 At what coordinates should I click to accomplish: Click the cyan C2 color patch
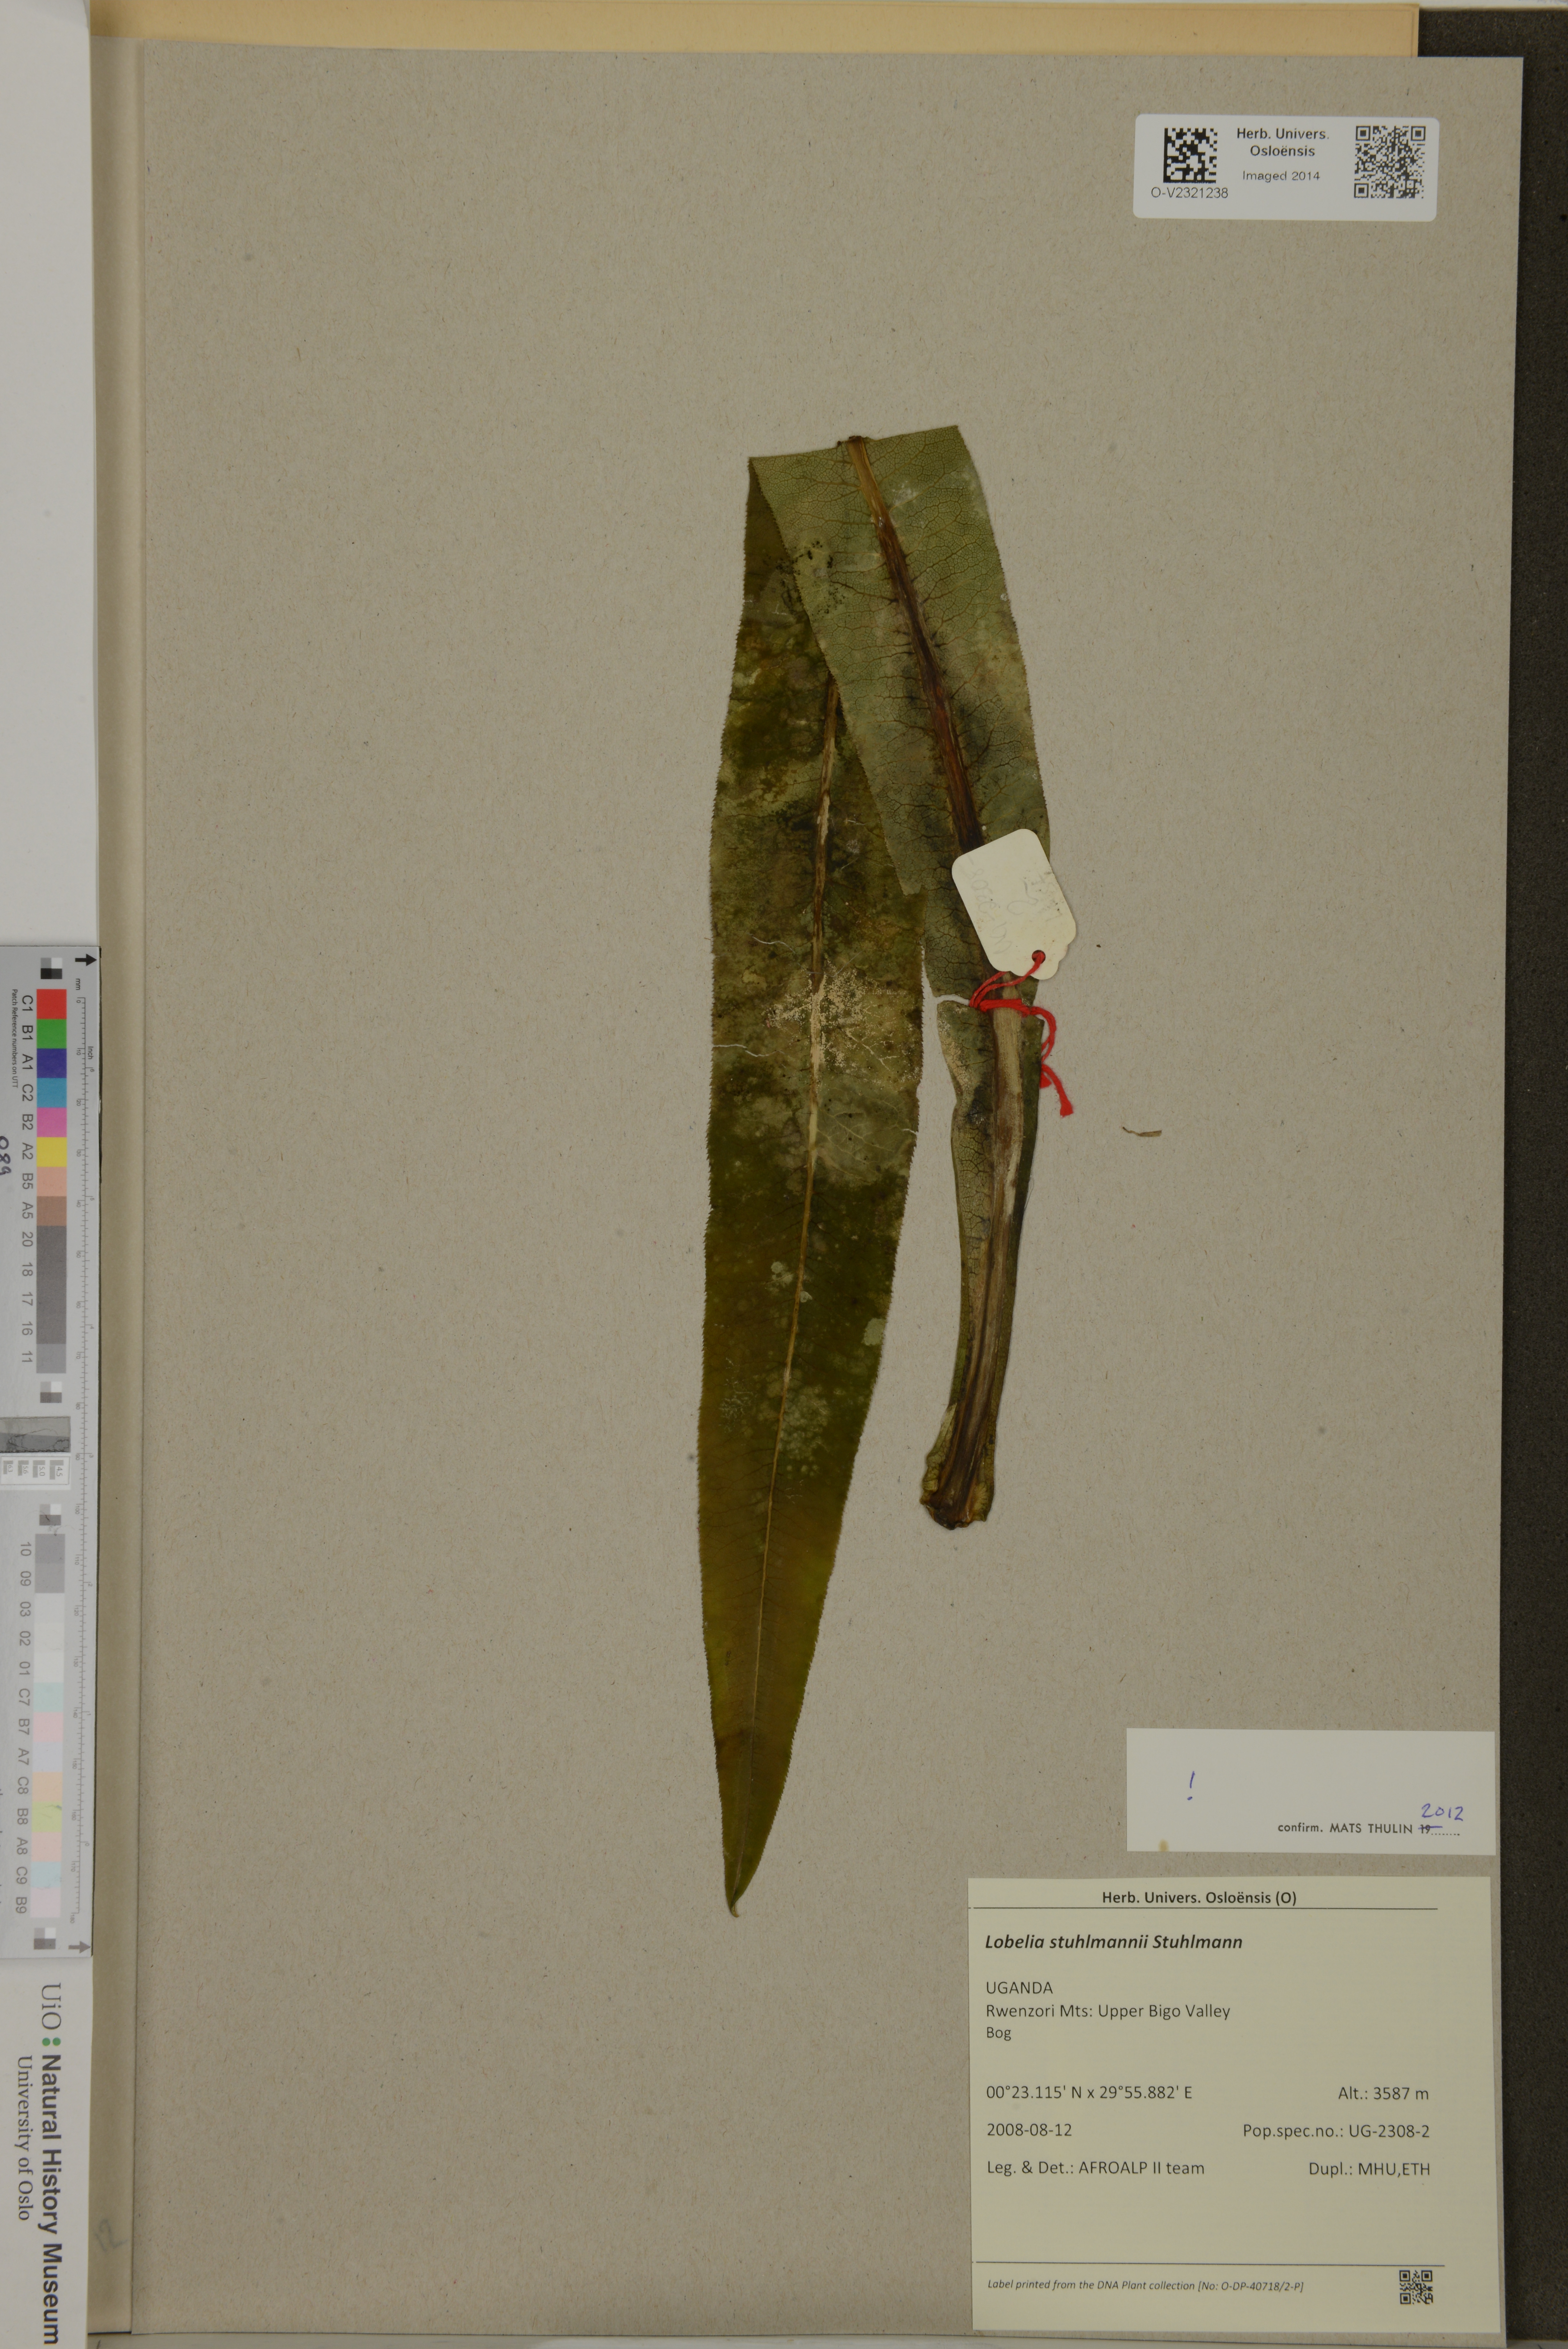[52, 1092]
